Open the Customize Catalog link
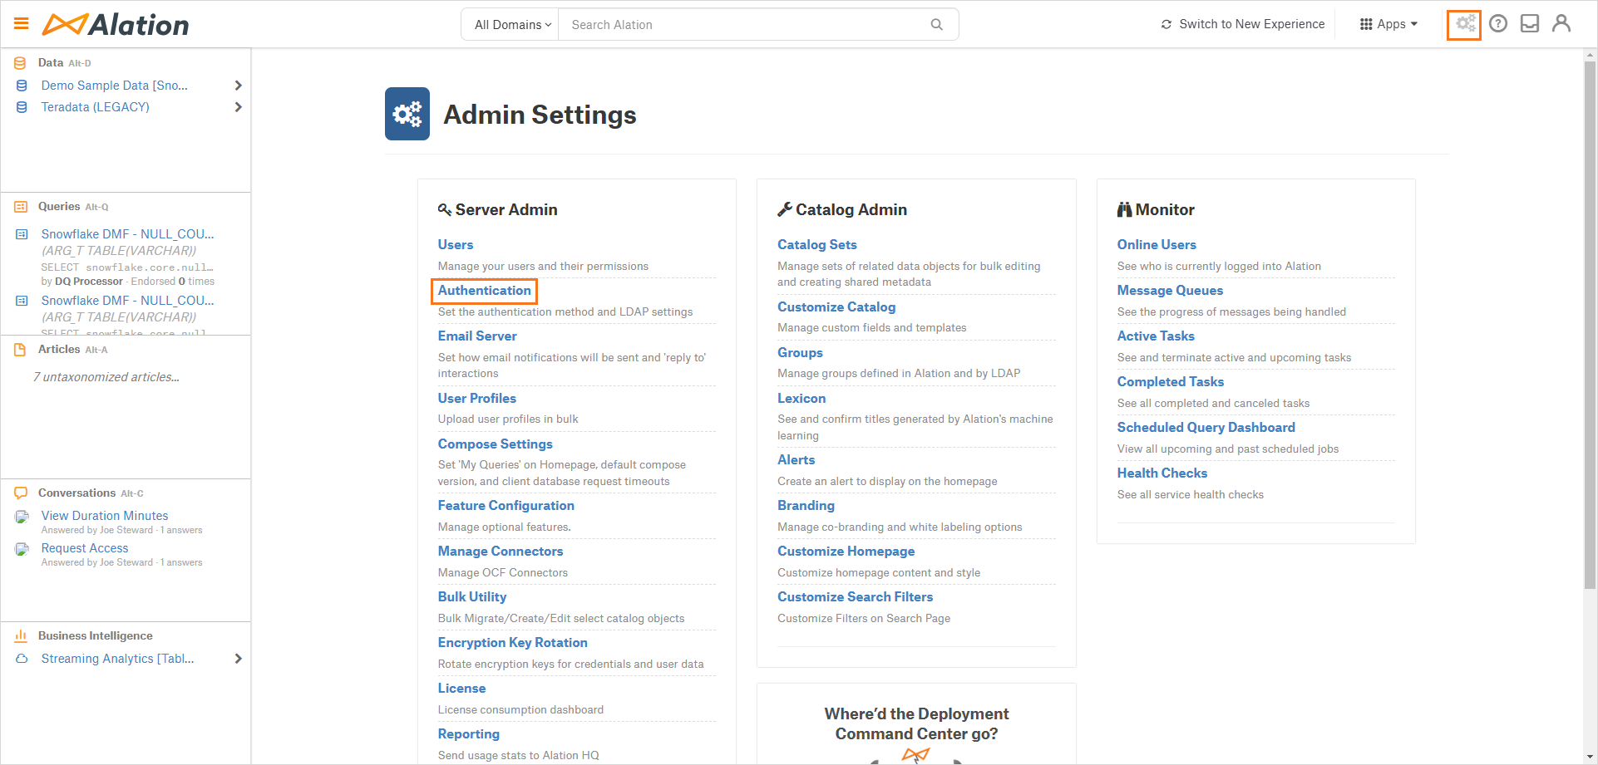This screenshot has height=765, width=1598. click(836, 307)
